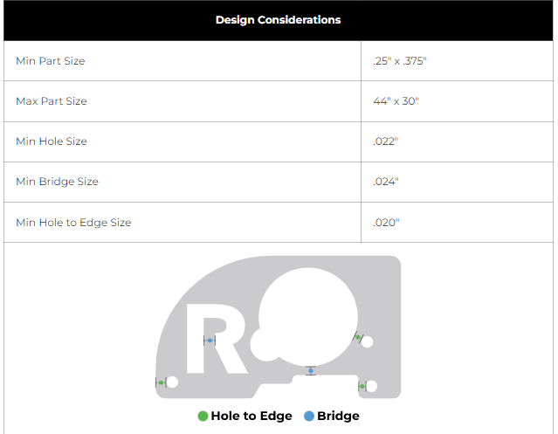Click the Hole to Edge legend text
The image size is (558, 434).
253,417
